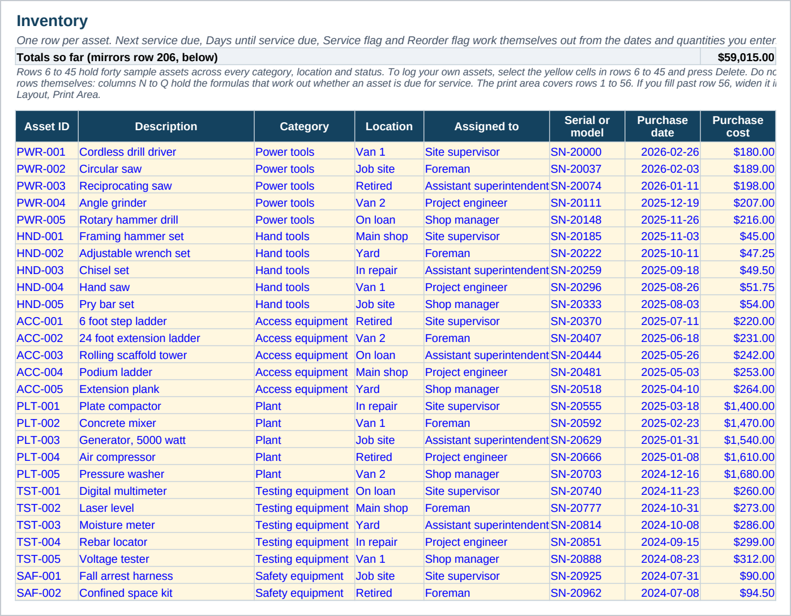Click purchase date 2024-10-08
Screen dimensions: 791x616
point(662,525)
